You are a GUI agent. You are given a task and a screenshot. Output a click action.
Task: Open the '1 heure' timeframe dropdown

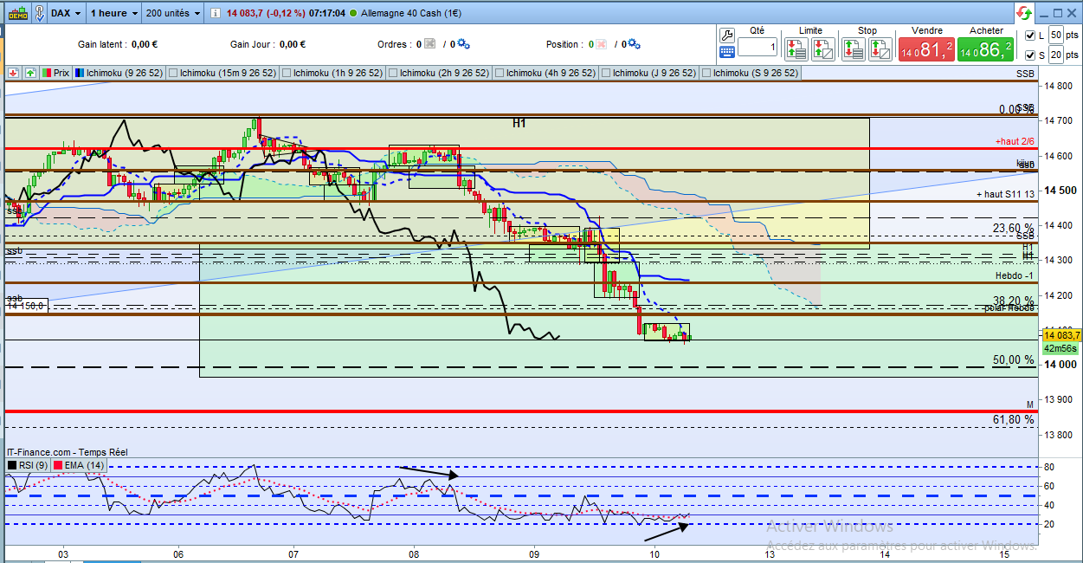point(113,13)
